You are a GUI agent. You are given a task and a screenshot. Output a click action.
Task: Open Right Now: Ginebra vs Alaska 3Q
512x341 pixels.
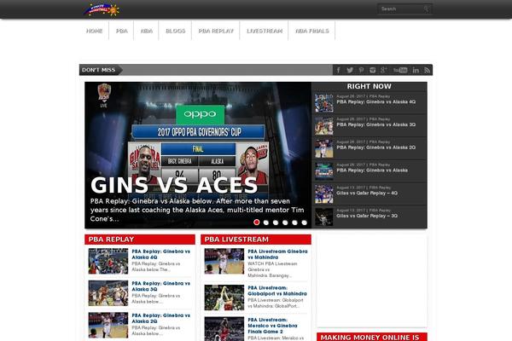375,124
